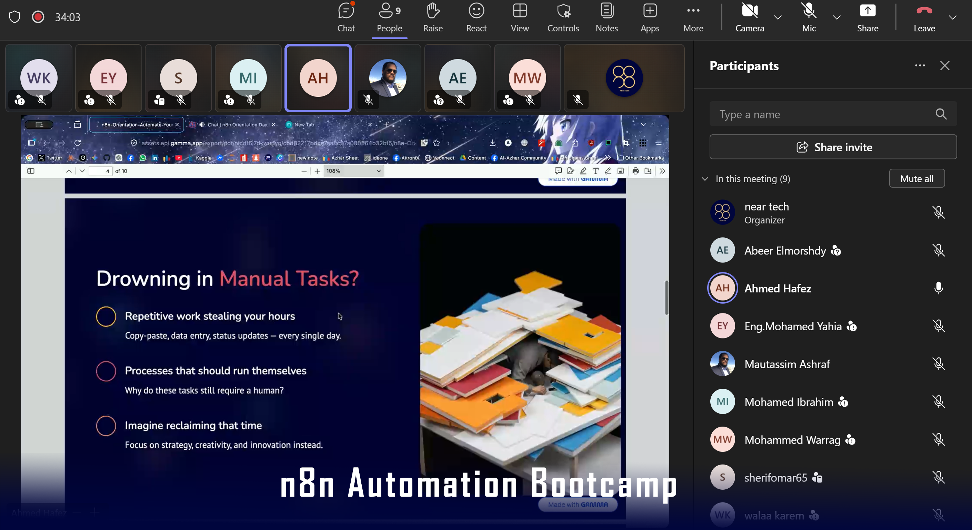Viewport: 972px width, 530px height.
Task: Open the Other Bookmarks folder
Action: pos(640,158)
